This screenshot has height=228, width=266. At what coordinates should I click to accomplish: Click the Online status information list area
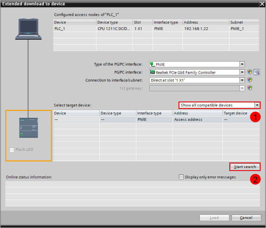pyautogui.click(x=133, y=194)
